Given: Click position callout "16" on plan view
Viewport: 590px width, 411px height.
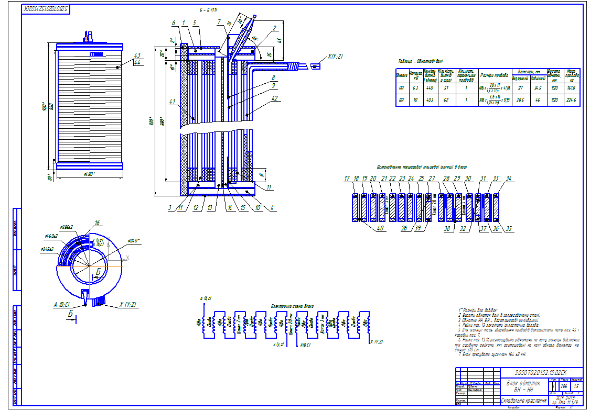Looking at the screenshot, I should pyautogui.click(x=97, y=223).
